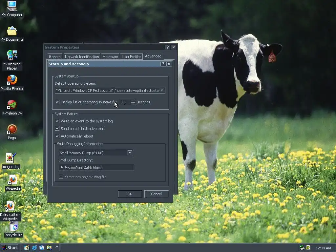Click Startup and Recovery help question mark
This screenshot has width=336, height=252.
point(163,64)
